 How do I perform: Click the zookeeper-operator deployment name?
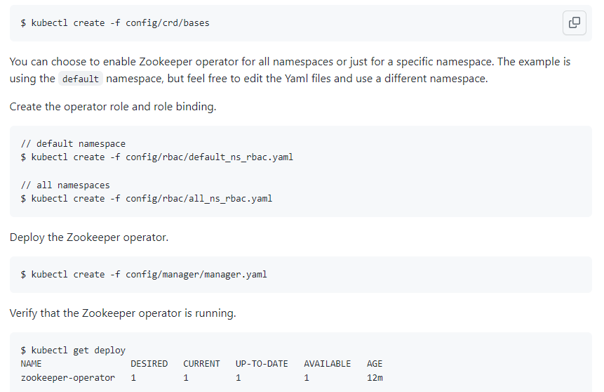coord(68,377)
